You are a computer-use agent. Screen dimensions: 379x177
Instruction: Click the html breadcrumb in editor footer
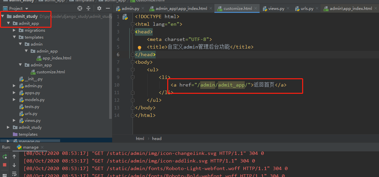tap(140, 139)
